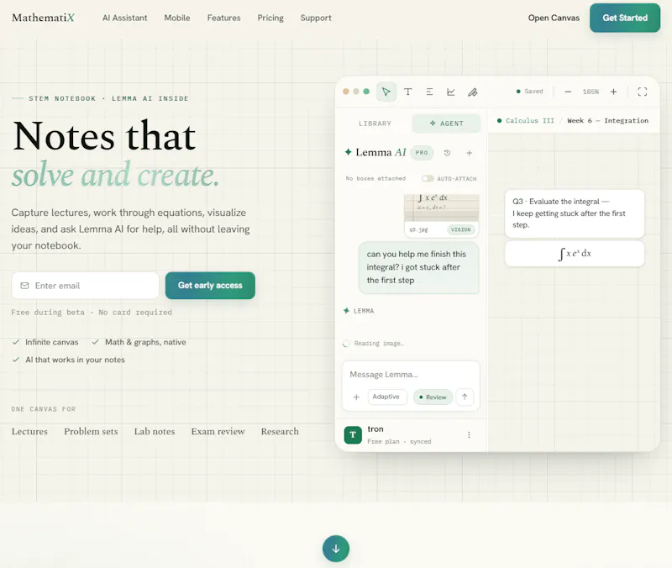
Task: Click 'No boxes attached' text
Action: [x=375, y=178]
